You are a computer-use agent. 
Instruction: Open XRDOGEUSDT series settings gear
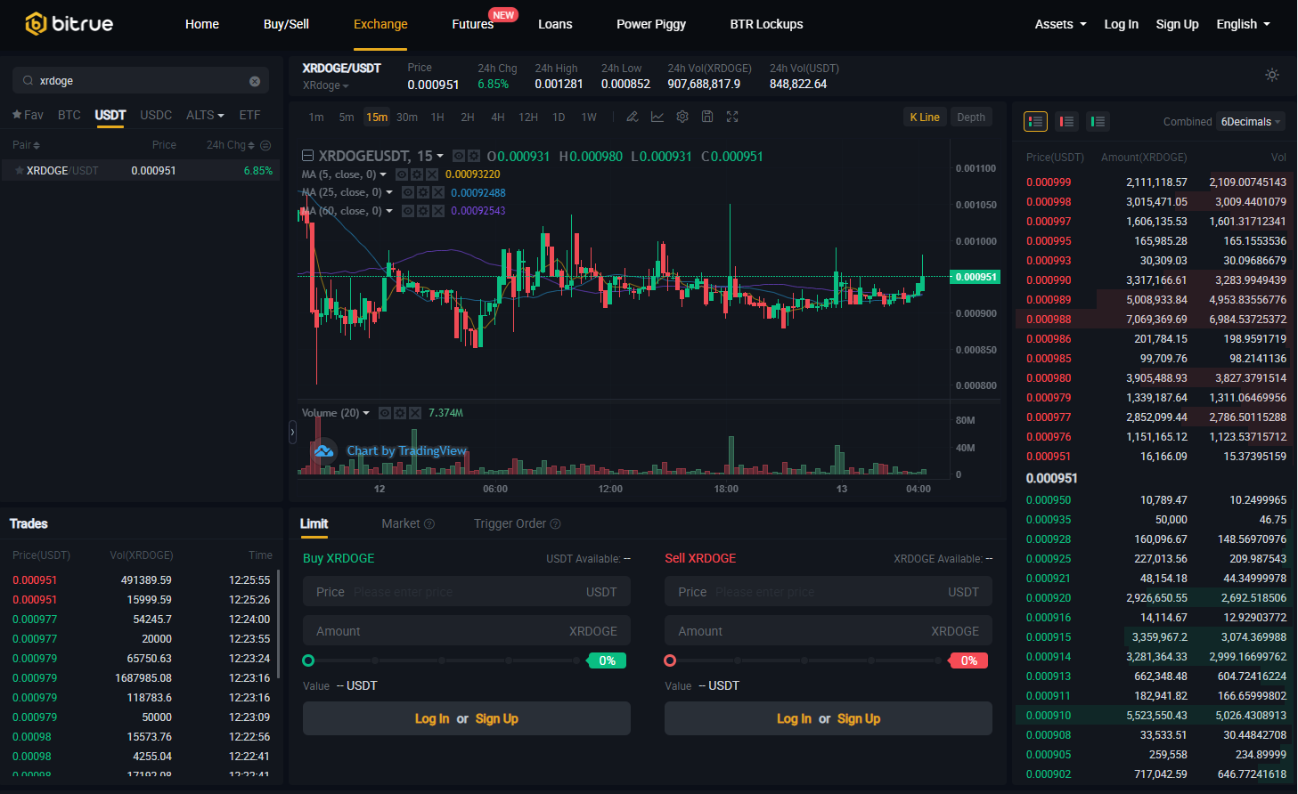click(x=474, y=156)
